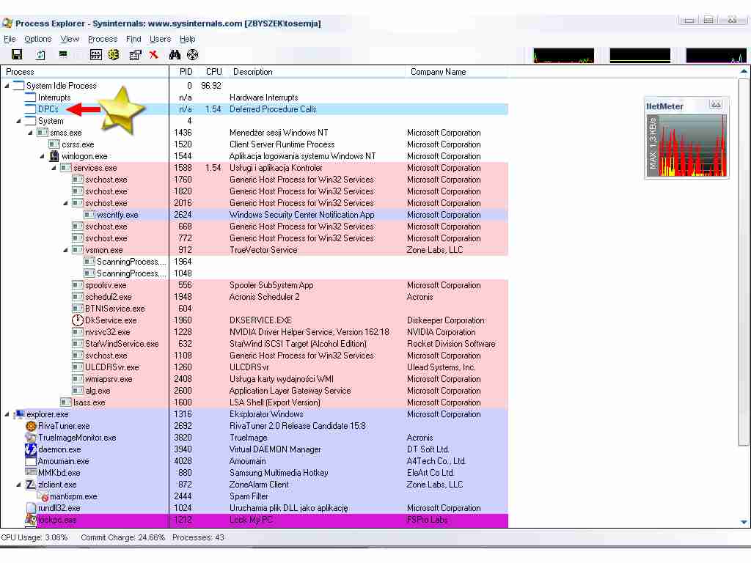Click the binoculars Find Handle icon

click(175, 54)
